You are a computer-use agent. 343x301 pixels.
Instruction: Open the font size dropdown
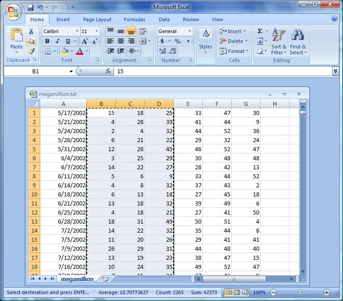click(96, 31)
